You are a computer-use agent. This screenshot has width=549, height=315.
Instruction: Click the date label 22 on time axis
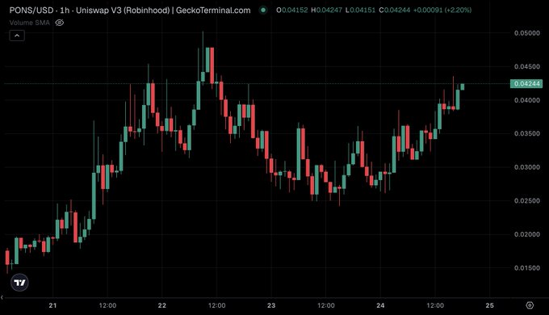(x=162, y=305)
